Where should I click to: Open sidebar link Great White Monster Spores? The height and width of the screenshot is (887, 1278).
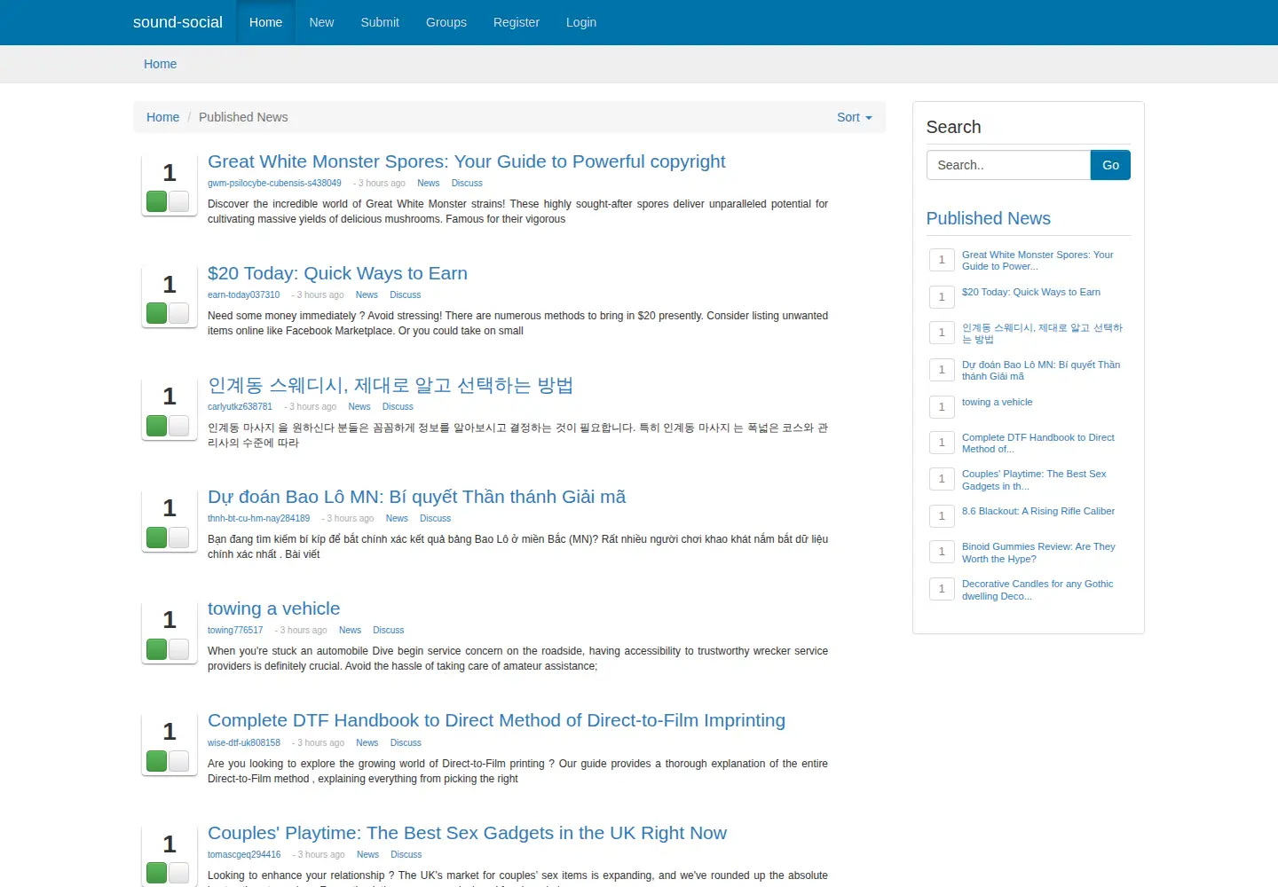(1037, 260)
